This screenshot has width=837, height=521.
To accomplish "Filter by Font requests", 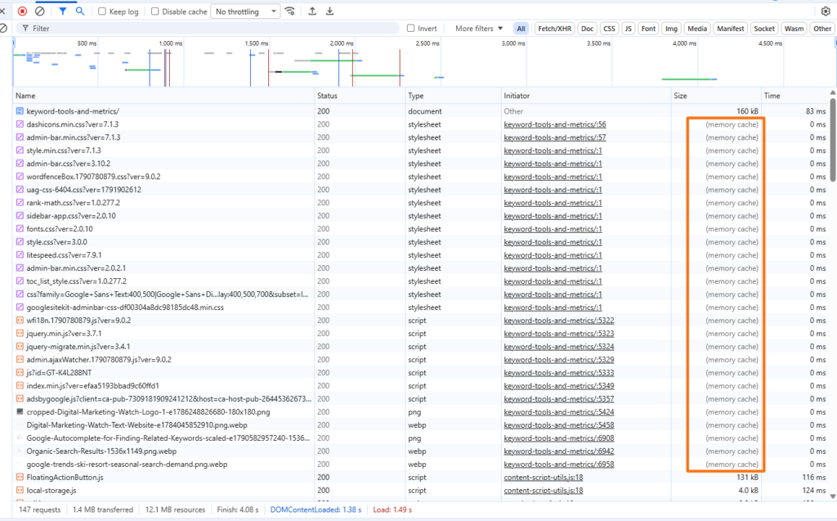I will 648,29.
